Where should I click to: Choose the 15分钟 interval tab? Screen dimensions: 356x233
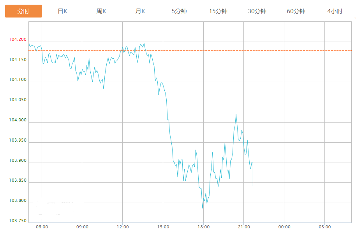(218, 11)
